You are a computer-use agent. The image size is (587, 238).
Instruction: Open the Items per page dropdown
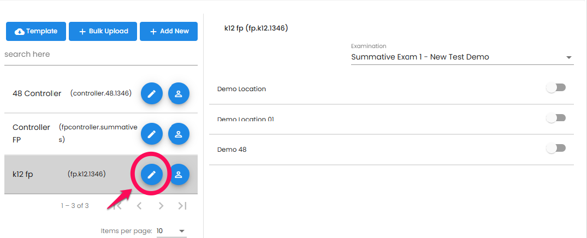[171, 231]
